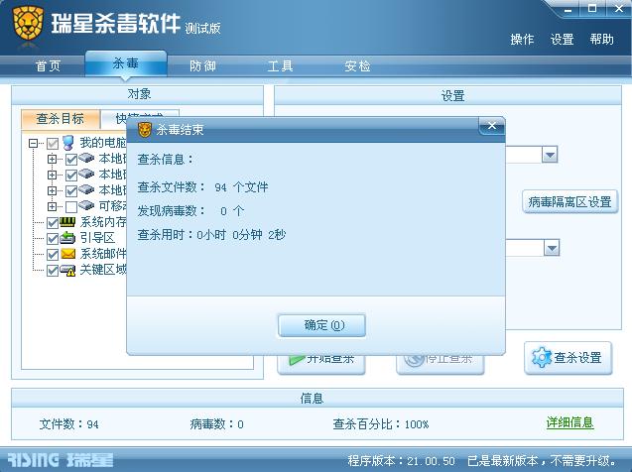Uncheck the 关键区域 checkbox
The image size is (632, 472).
[53, 271]
